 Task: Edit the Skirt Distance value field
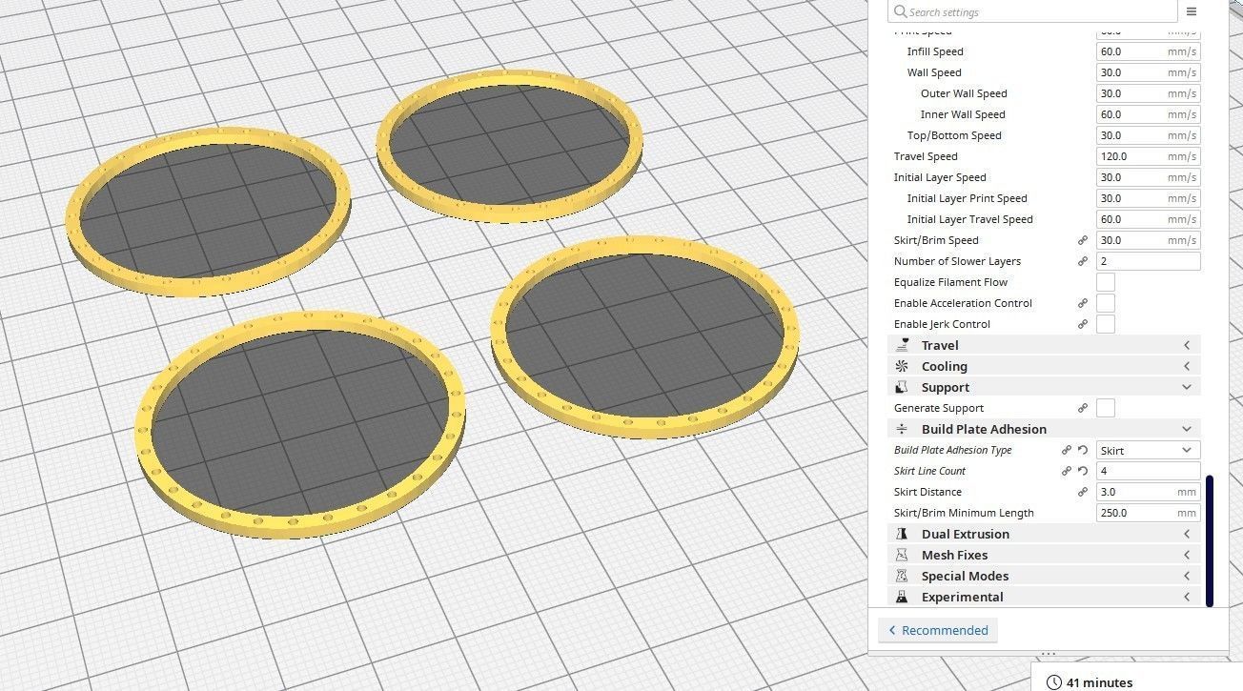(x=1149, y=492)
